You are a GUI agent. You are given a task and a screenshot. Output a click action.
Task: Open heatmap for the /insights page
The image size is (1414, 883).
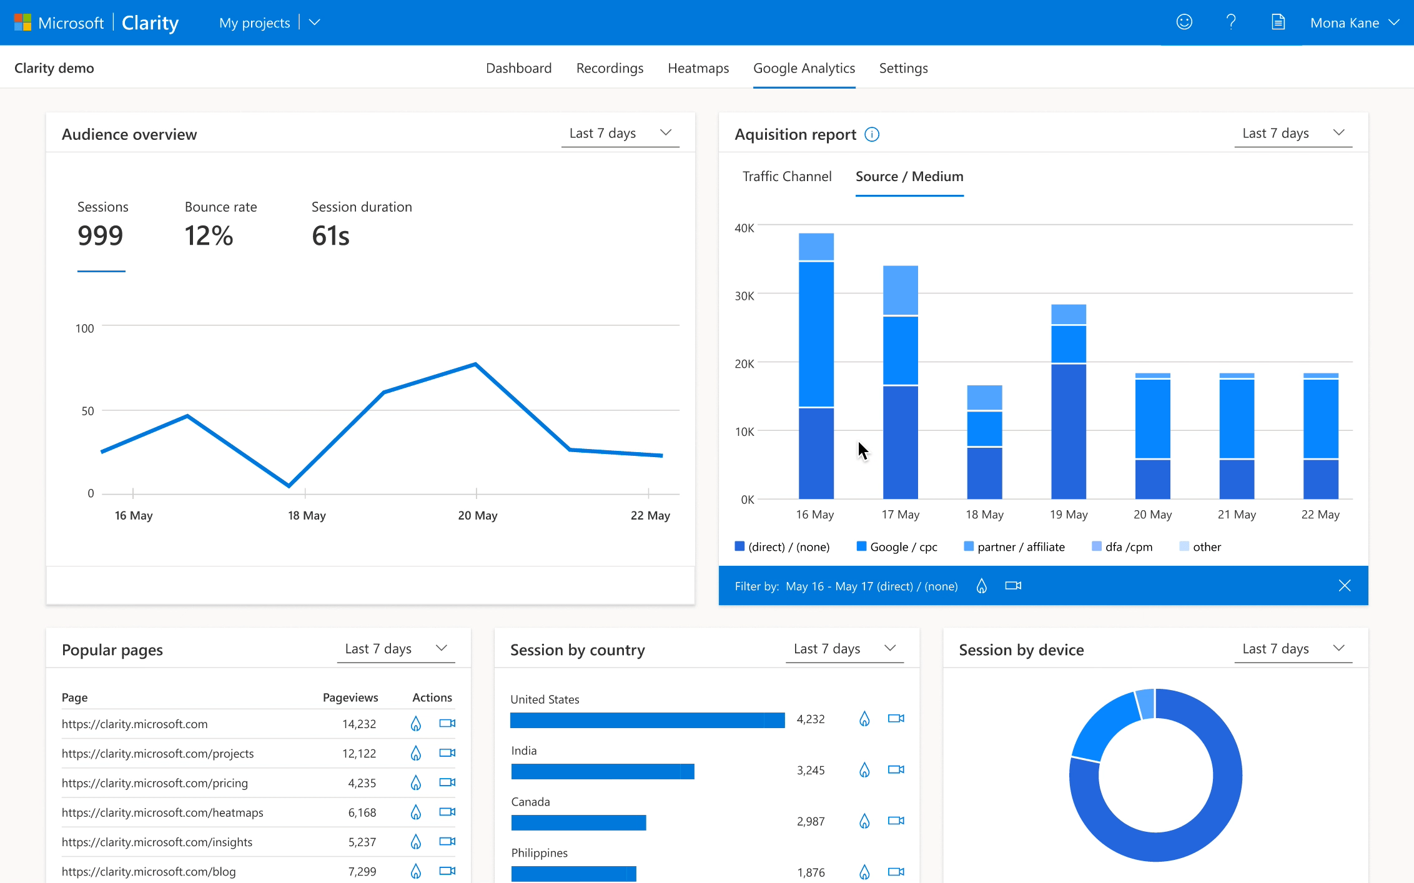416,842
